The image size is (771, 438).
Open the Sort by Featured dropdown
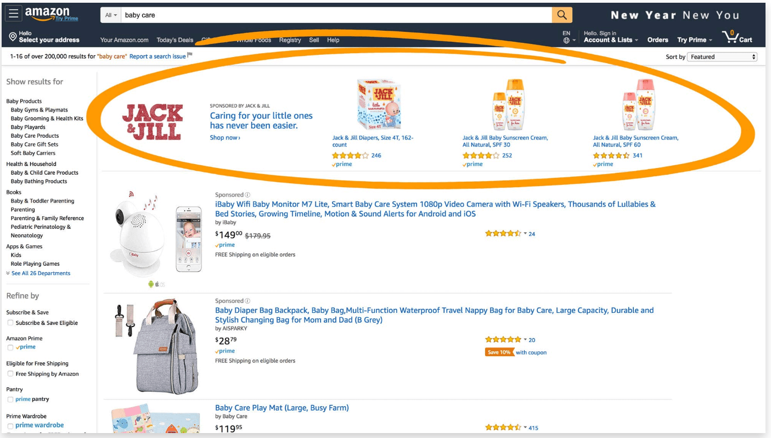tap(722, 57)
